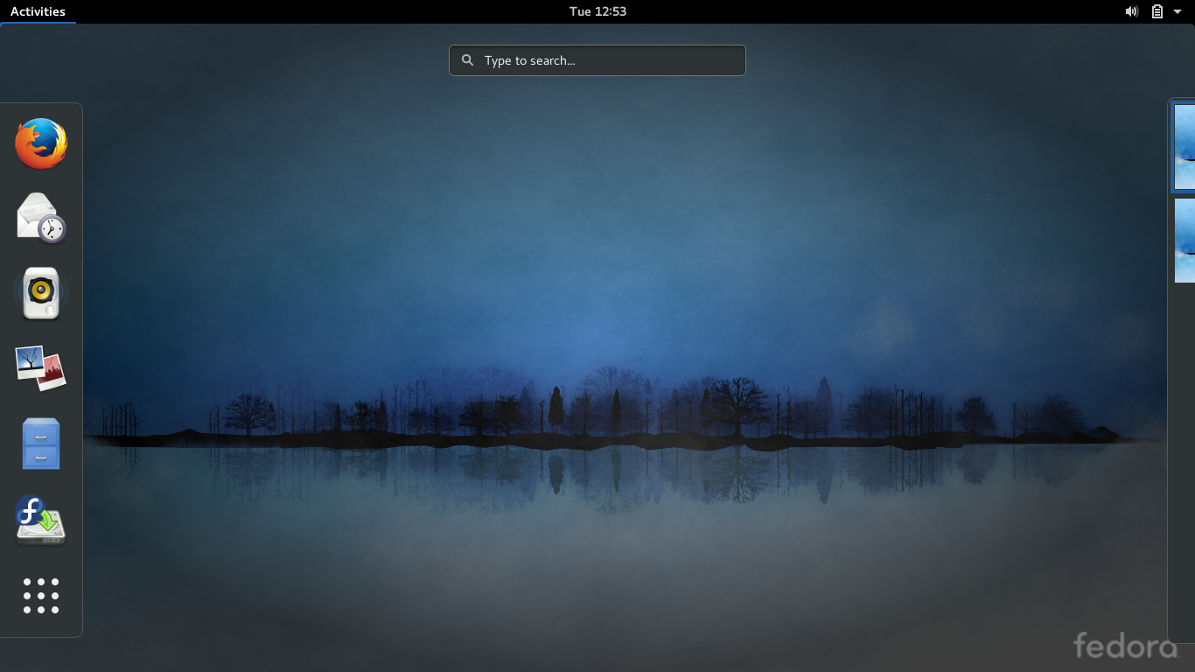Viewport: 1195px width, 672px height.
Task: Open the system status dropdown arrow
Action: pos(1176,11)
